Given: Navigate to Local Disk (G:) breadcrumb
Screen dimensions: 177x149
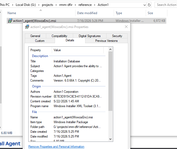Looking at the screenshot, I should [26, 5].
